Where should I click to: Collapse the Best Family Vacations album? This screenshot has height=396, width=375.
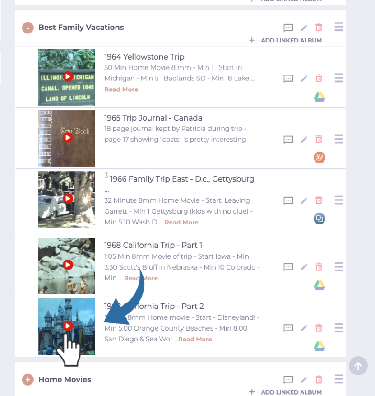28,28
